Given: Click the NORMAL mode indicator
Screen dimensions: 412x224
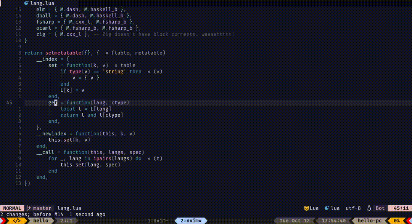Looking at the screenshot, I should tap(12, 208).
